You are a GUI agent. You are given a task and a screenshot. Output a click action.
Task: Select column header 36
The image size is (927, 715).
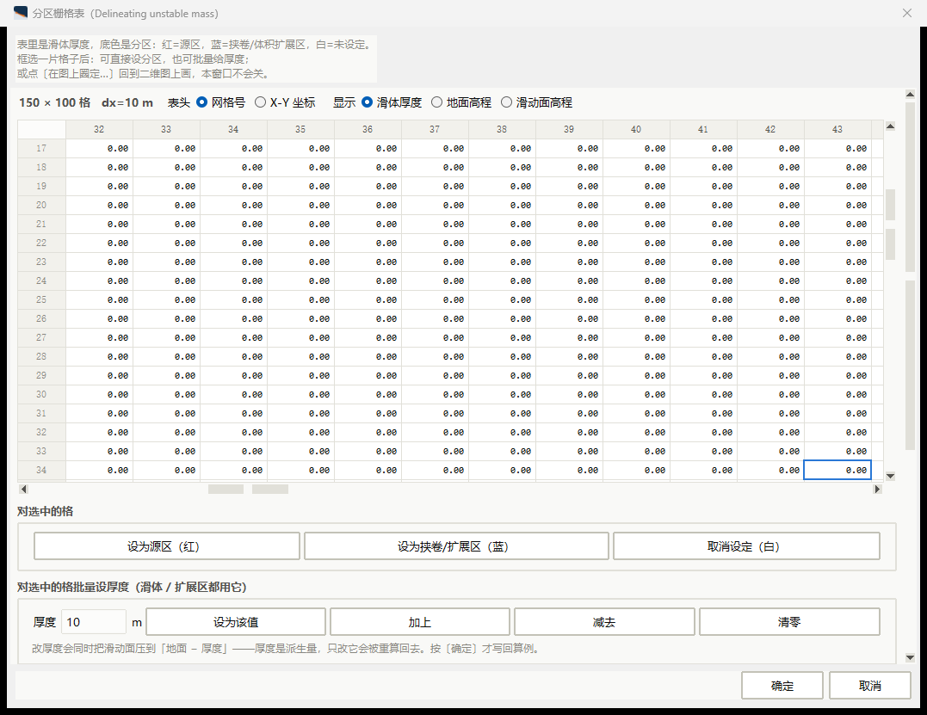(368, 129)
